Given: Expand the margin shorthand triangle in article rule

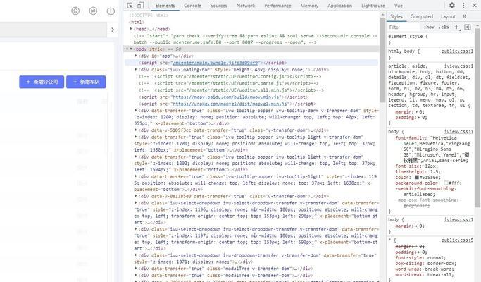Looking at the screenshot, I should coord(417,112).
